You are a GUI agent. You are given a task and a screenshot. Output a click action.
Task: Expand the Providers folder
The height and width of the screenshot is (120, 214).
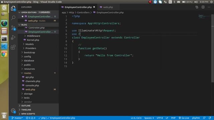pyautogui.click(x=31, y=48)
